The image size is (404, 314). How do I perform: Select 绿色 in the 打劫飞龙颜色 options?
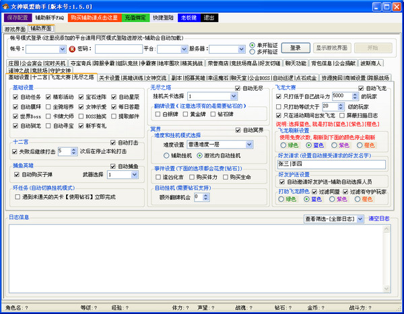281,198
